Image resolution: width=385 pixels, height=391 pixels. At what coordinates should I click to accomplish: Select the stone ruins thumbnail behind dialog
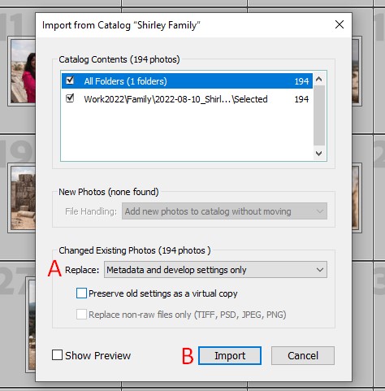pyautogui.click(x=24, y=198)
